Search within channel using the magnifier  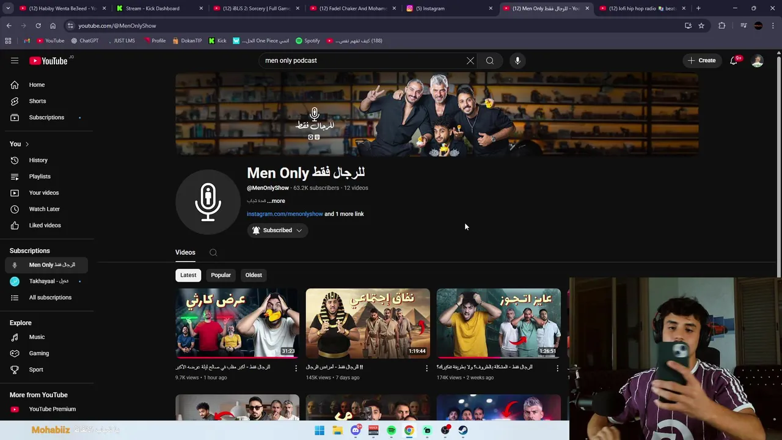(x=213, y=252)
